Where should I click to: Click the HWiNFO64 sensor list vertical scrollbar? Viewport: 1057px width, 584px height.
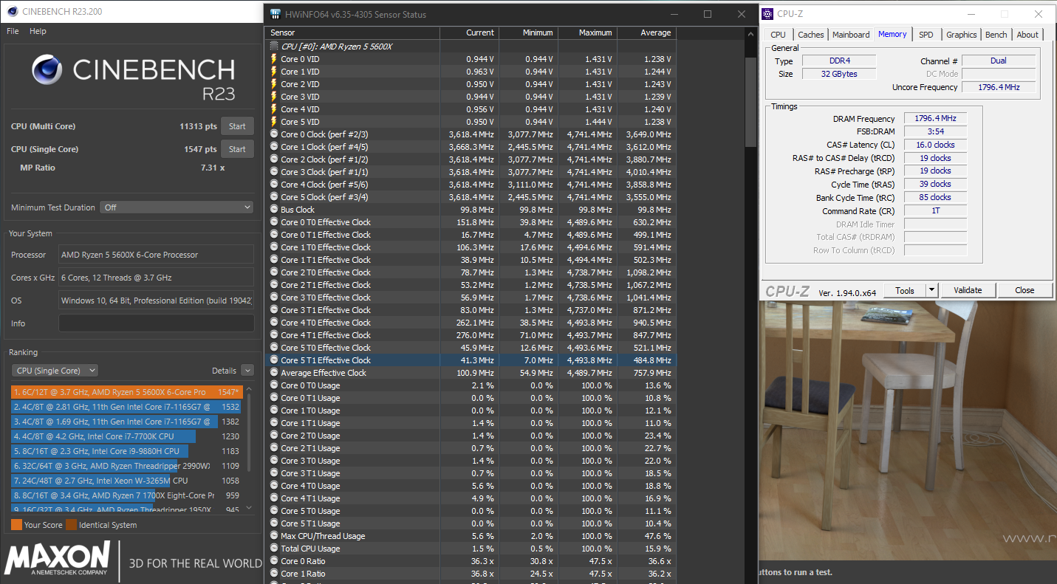[750, 103]
